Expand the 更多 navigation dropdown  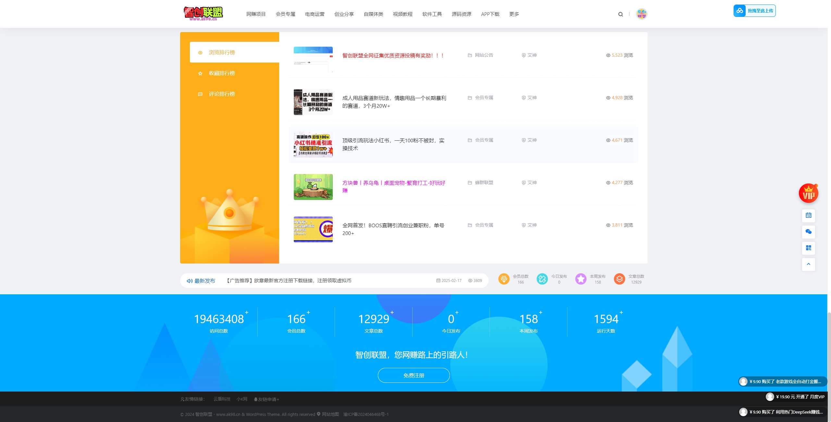[x=514, y=14]
